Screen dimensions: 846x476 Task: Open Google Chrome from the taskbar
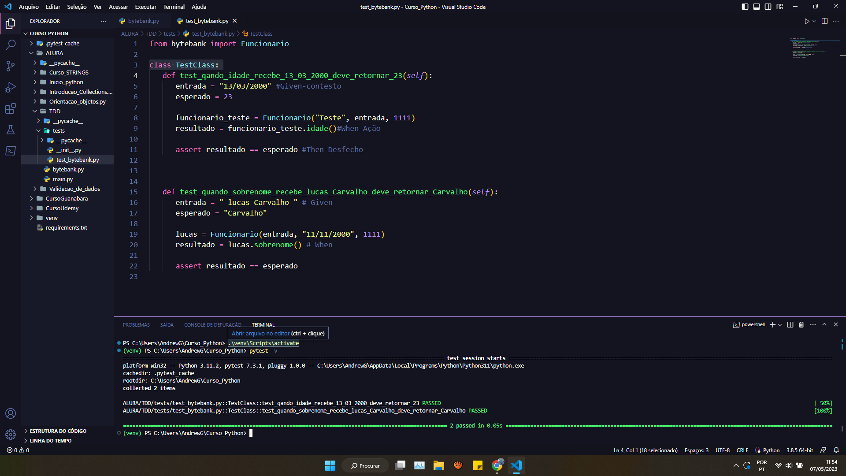(497, 465)
